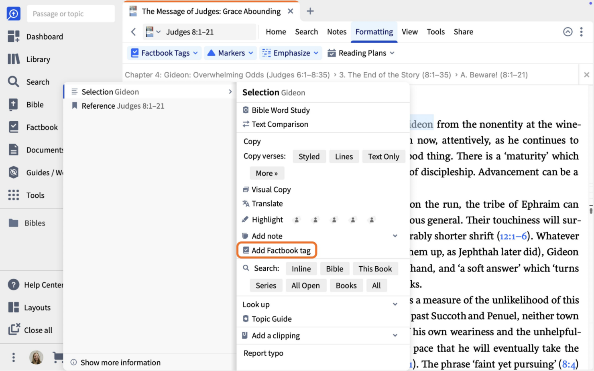Open the Topic Guide for the selection
Image resolution: width=594 pixels, height=371 pixels.
click(x=271, y=318)
